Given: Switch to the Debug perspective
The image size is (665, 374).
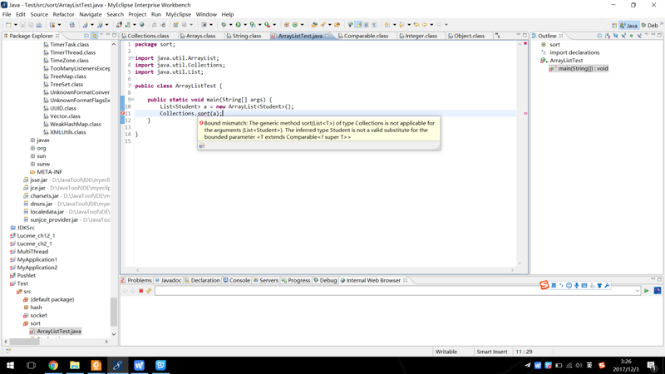Looking at the screenshot, I should 650,26.
